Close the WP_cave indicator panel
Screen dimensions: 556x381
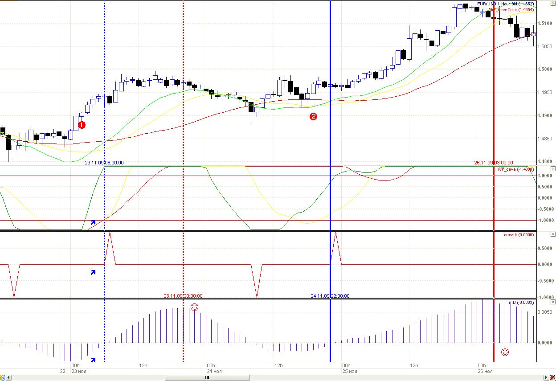[x=553, y=169]
